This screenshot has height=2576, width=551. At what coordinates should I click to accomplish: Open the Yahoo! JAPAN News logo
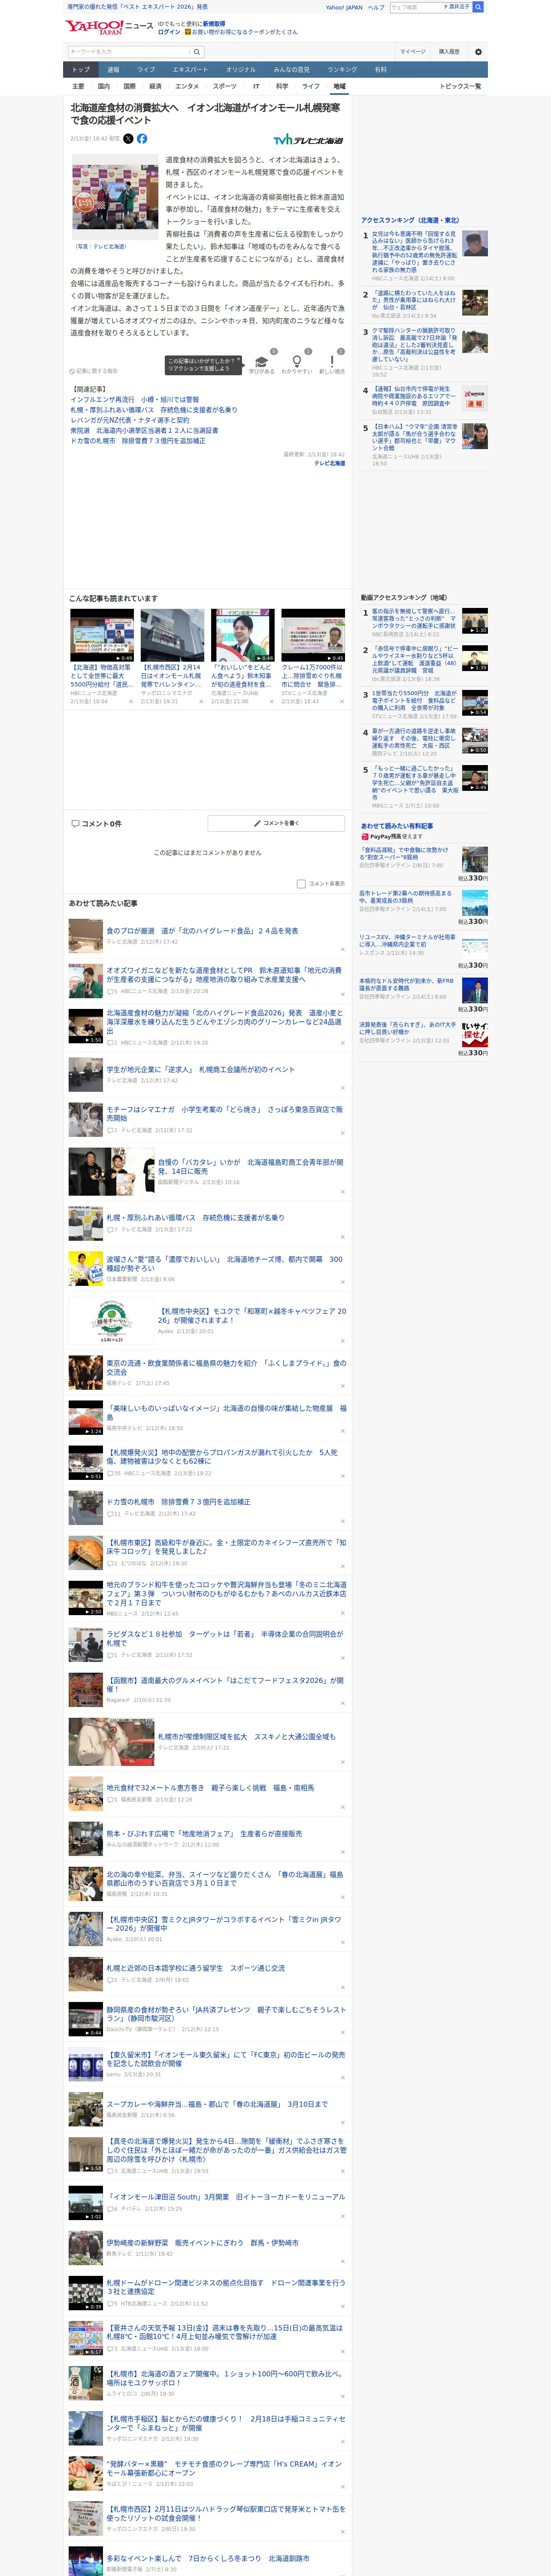click(x=109, y=27)
